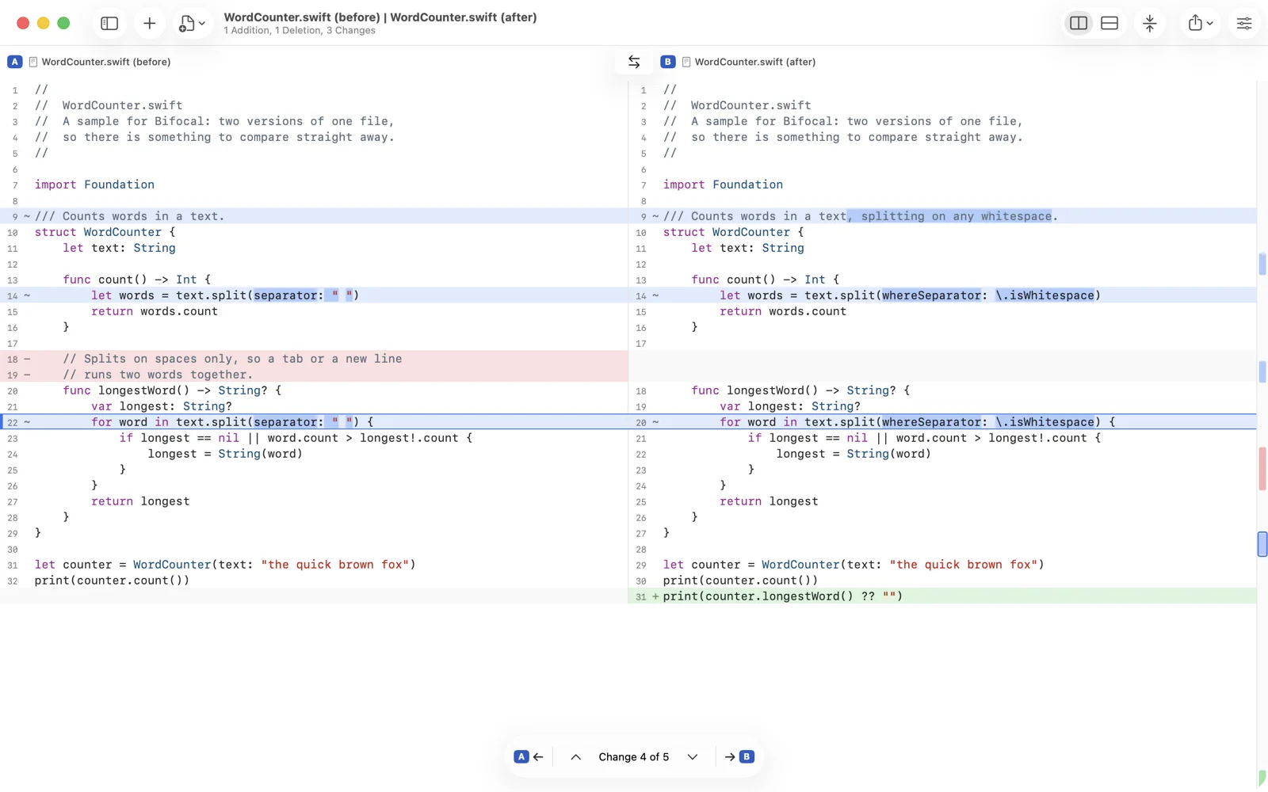
Task: Click "return longest" in the left pane
Action: (140, 501)
